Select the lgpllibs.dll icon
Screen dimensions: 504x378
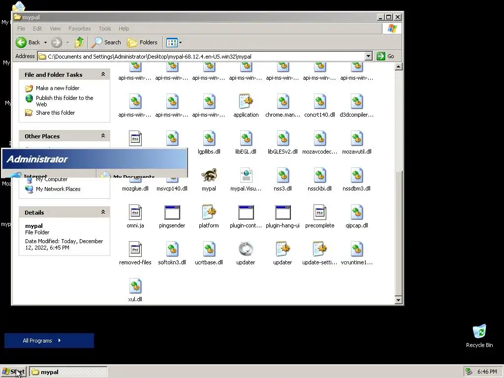209,138
